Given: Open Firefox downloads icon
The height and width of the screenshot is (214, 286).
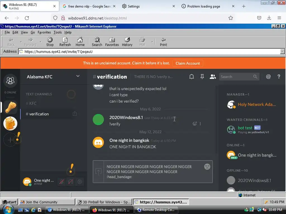Looking at the screenshot, I should (x=269, y=18).
